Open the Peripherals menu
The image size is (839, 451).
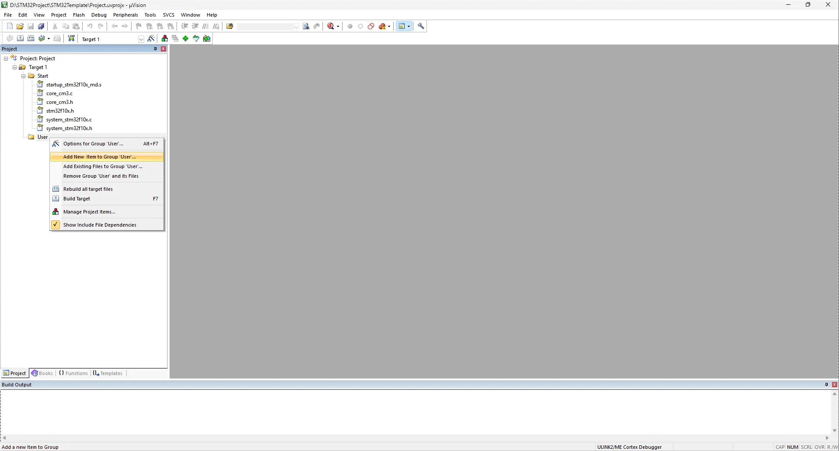125,15
